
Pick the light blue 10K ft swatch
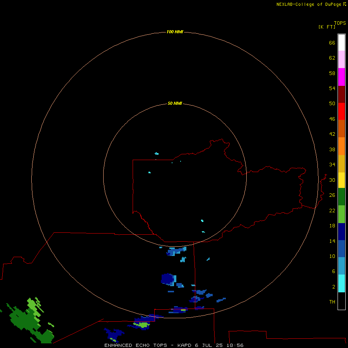(341, 266)
